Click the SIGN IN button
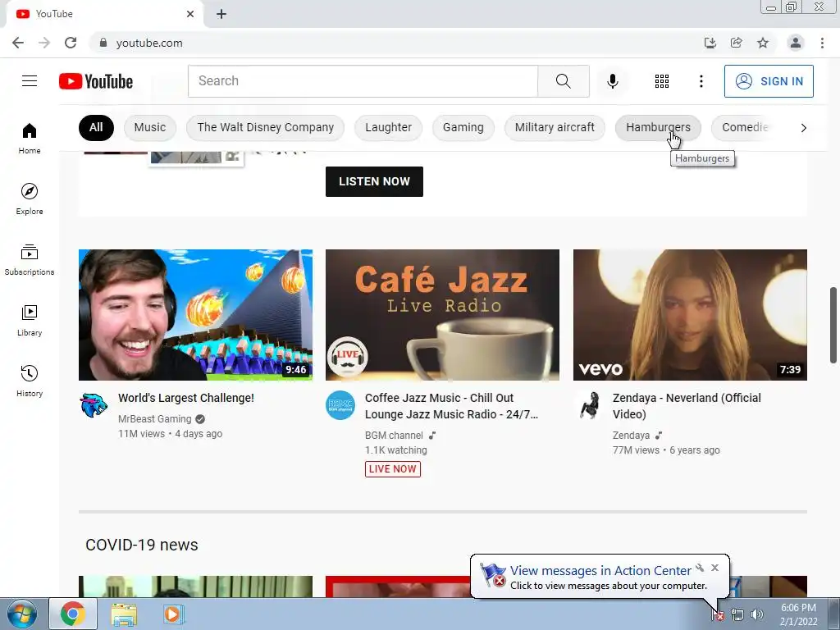The width and height of the screenshot is (840, 630). pyautogui.click(x=769, y=81)
